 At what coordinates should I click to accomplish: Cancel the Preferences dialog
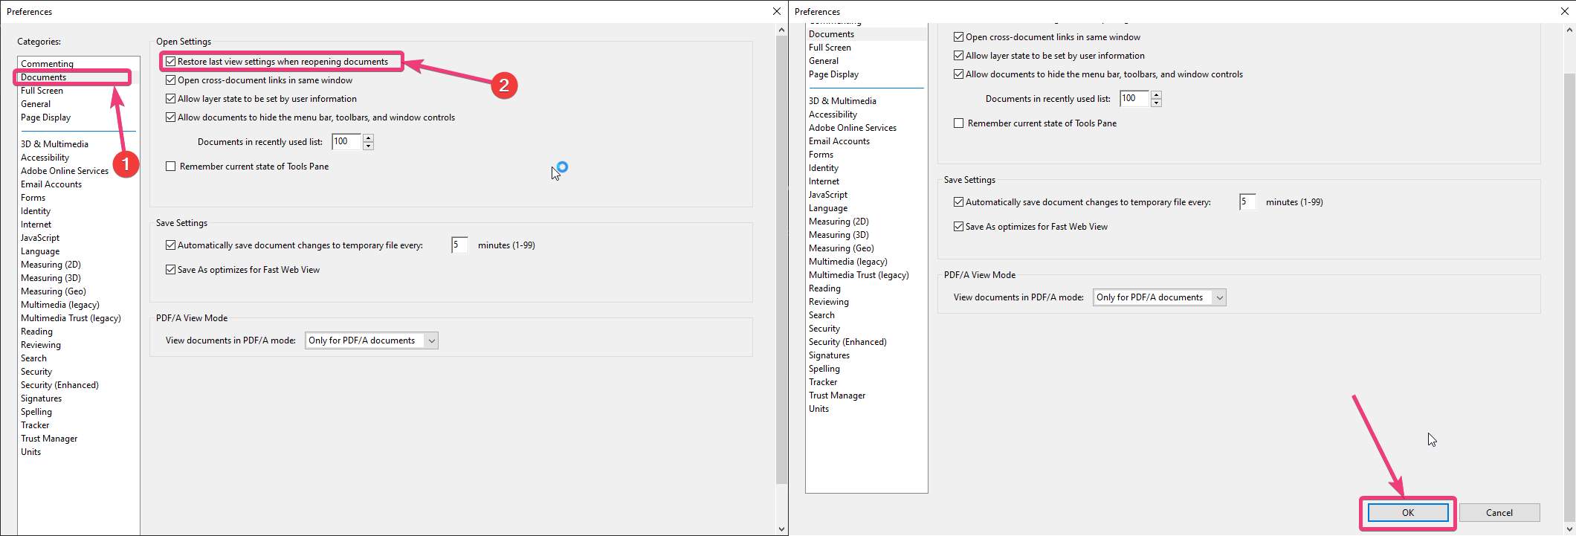pos(1499,513)
